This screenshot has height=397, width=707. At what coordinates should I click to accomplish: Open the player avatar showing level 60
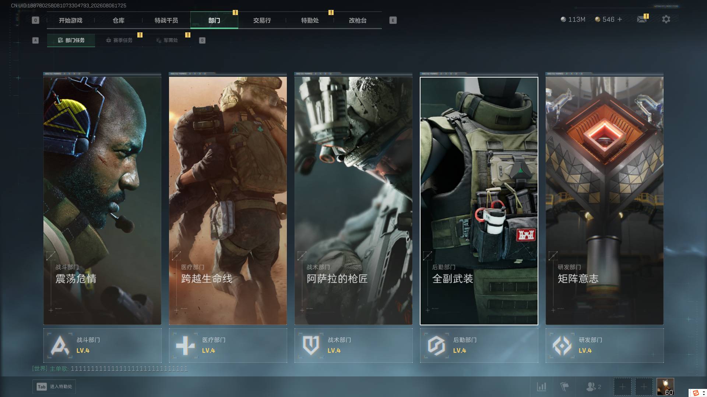665,387
